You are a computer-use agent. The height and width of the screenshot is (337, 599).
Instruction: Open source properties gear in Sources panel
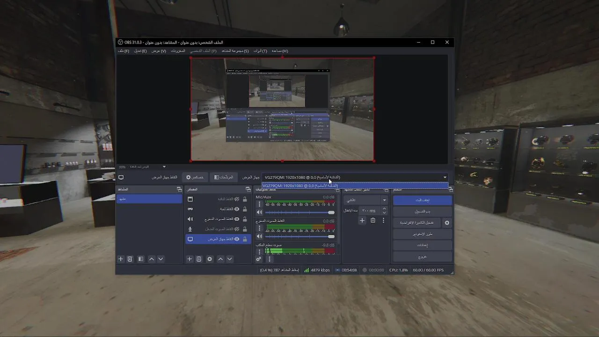point(210,259)
